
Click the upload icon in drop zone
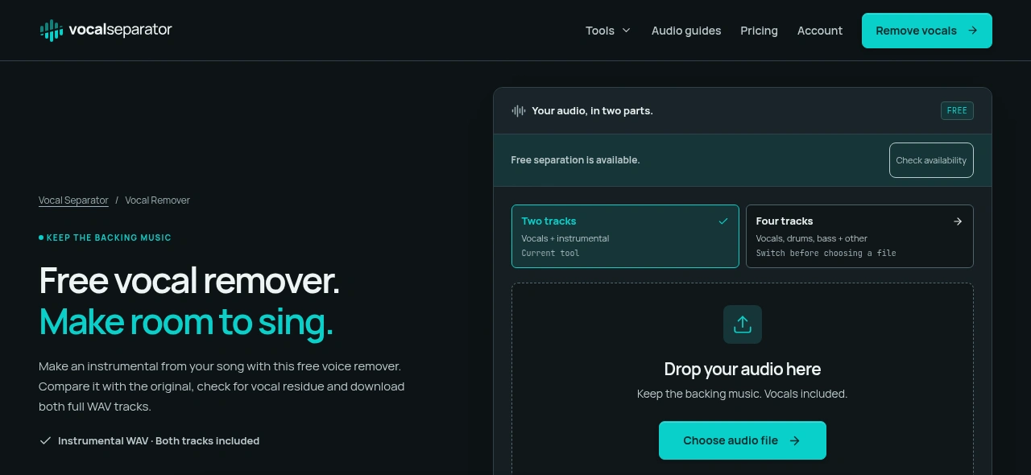click(x=743, y=324)
